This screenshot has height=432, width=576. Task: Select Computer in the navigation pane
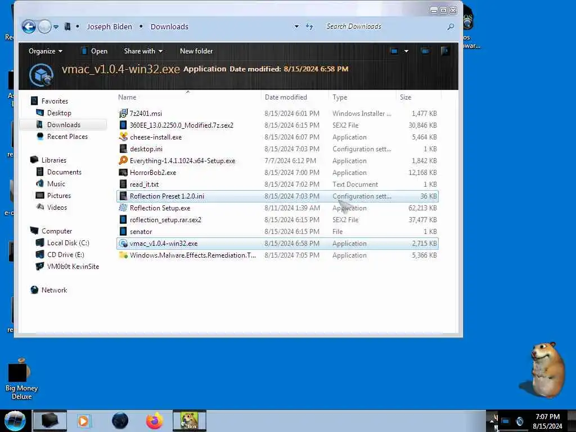click(x=57, y=231)
